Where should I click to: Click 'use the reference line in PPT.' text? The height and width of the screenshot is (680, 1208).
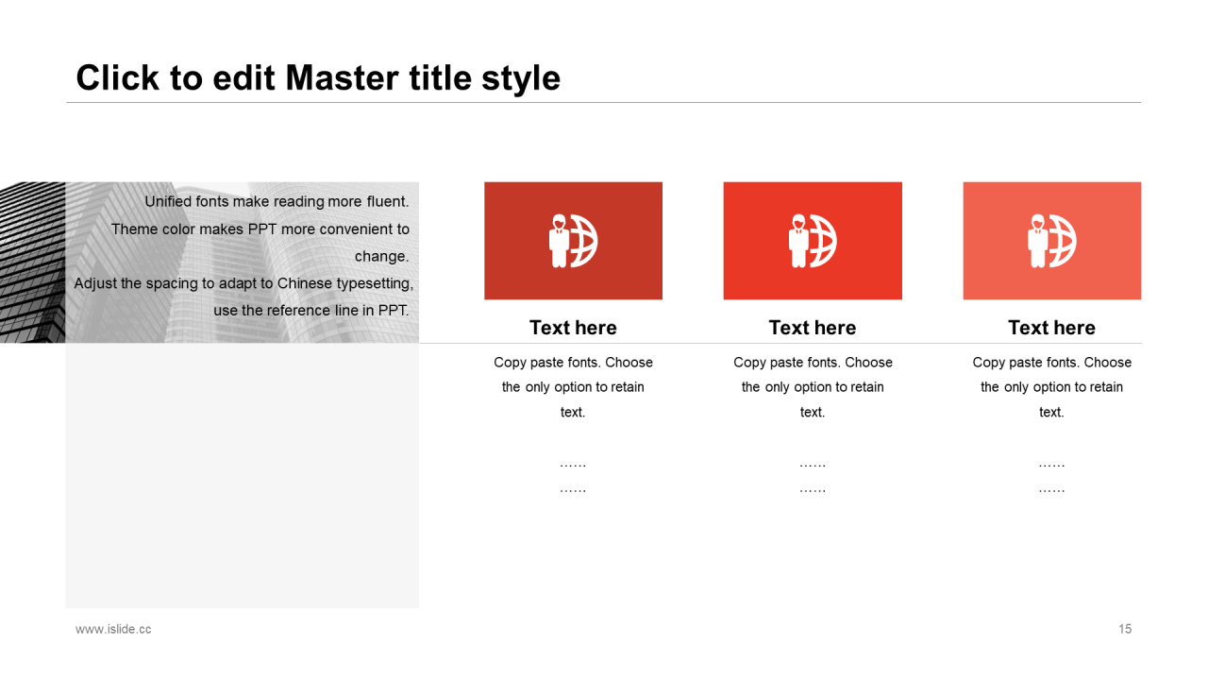[x=311, y=310]
